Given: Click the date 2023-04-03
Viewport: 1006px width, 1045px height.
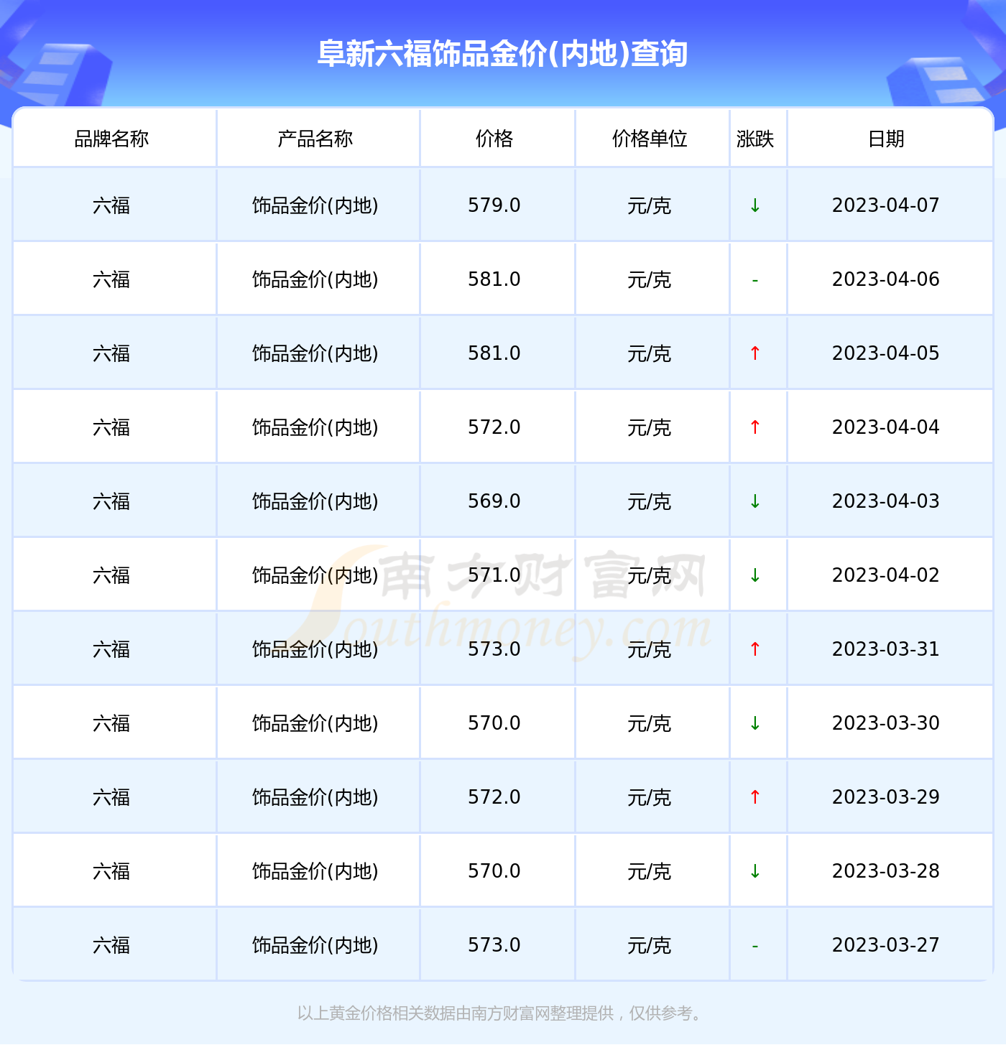Looking at the screenshot, I should coord(886,501).
